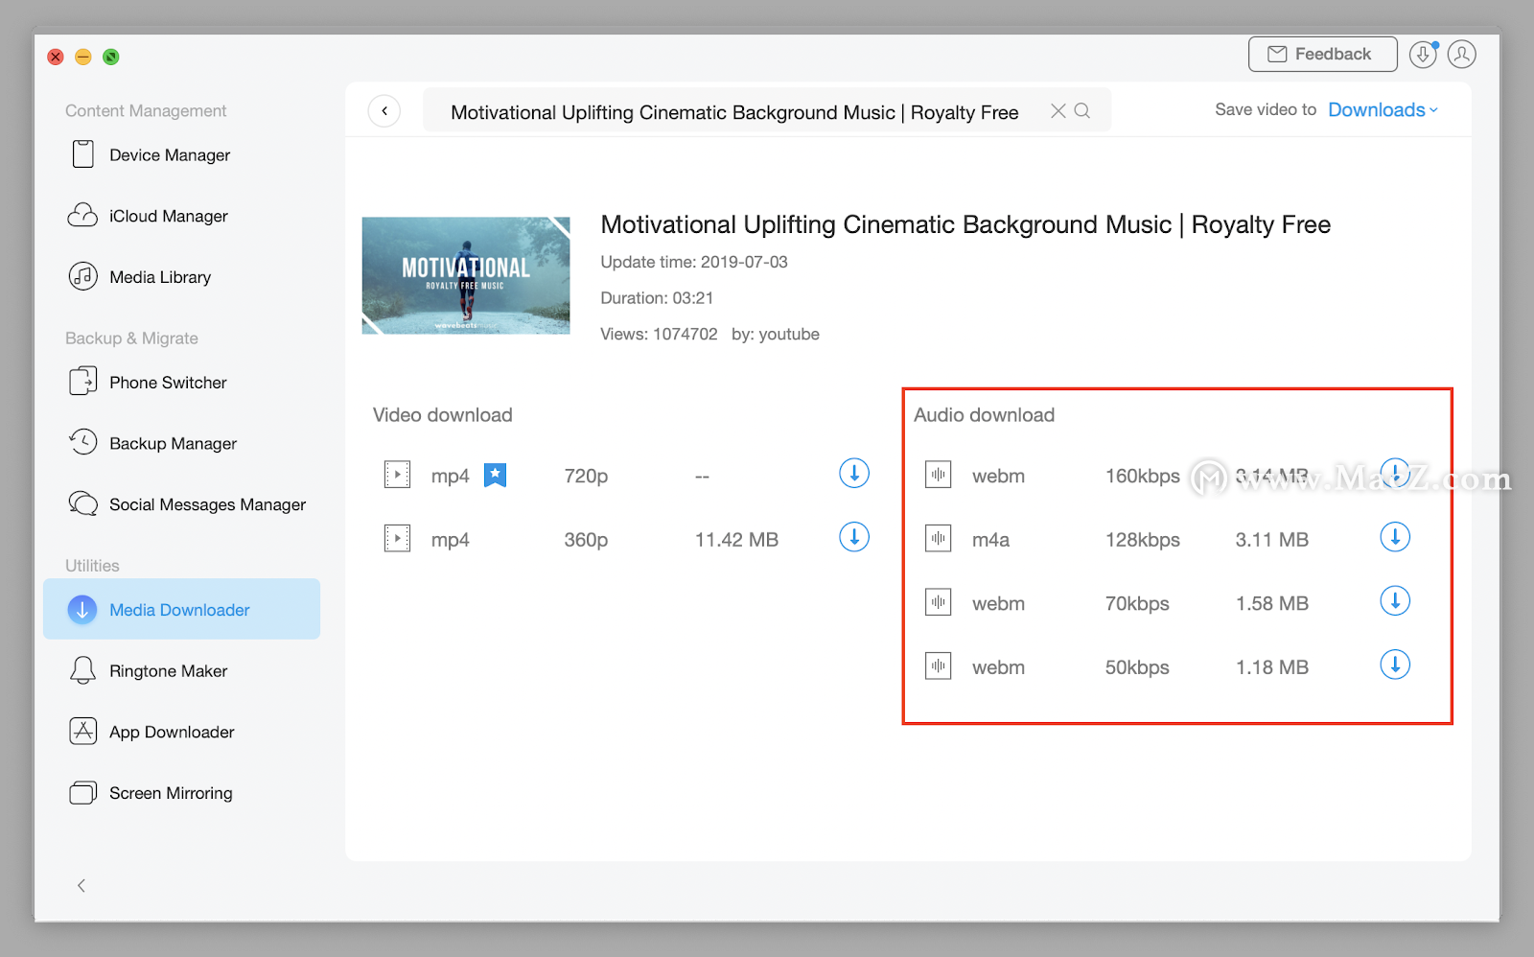The image size is (1534, 957).
Task: Collapse the sidebar with bottom chevron
Action: pyautogui.click(x=81, y=885)
